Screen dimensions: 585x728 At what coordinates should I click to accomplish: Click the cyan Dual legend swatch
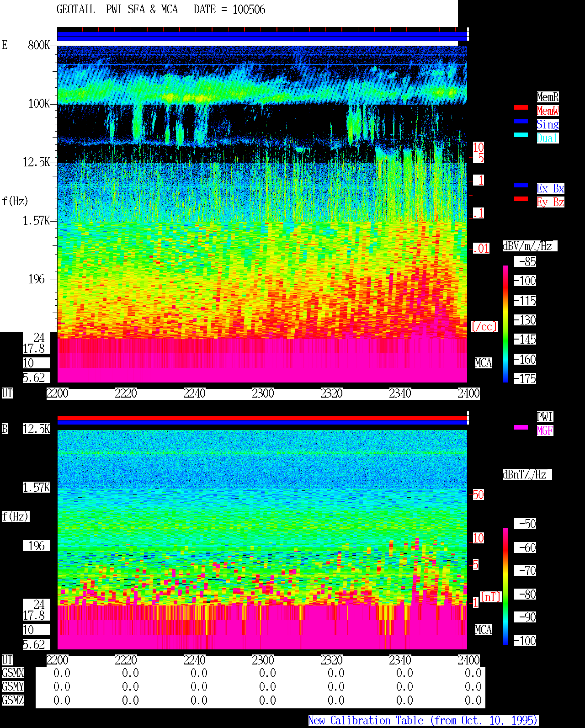pyautogui.click(x=521, y=135)
